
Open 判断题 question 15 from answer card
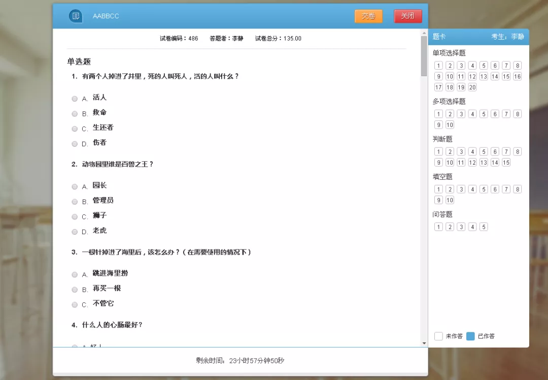coord(506,163)
